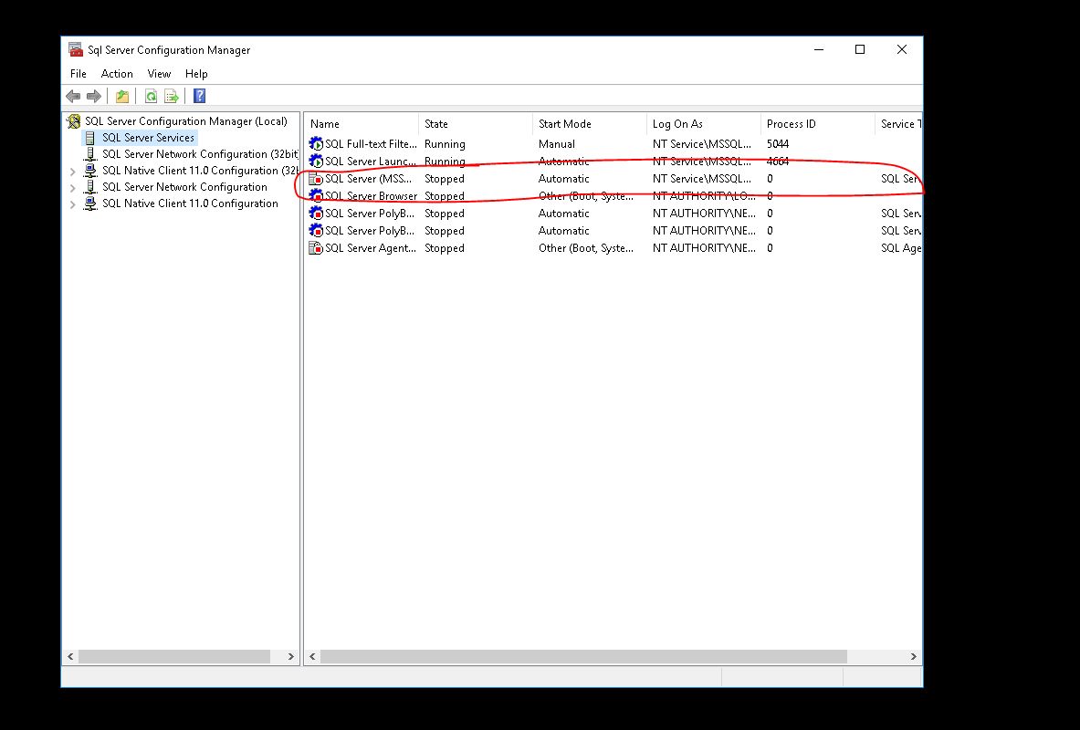
Task: Sort by the Name column header
Action: pos(362,124)
